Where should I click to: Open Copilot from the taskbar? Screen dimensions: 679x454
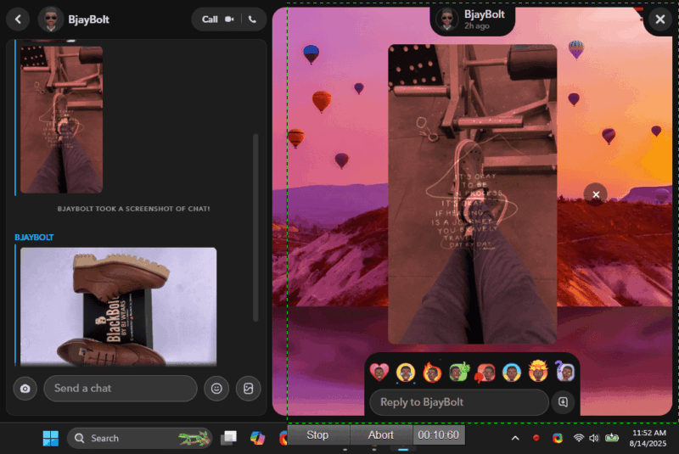[x=257, y=439]
